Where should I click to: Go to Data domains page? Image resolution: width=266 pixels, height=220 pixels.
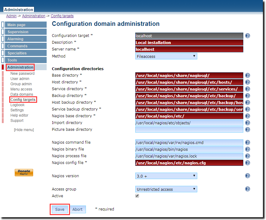tap(22, 94)
